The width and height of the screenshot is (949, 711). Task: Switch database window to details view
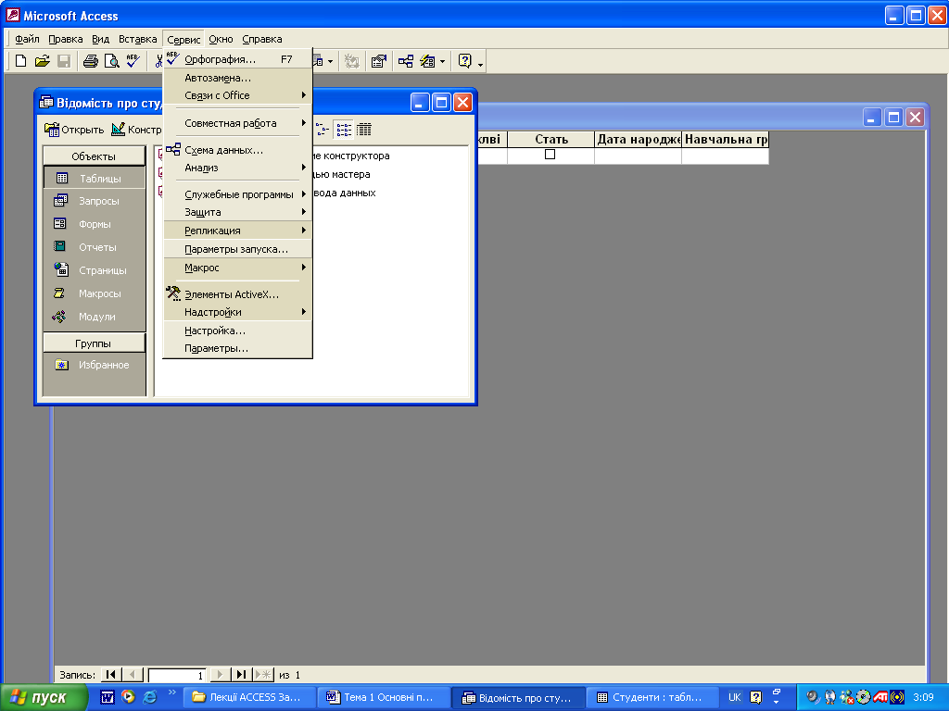point(363,130)
